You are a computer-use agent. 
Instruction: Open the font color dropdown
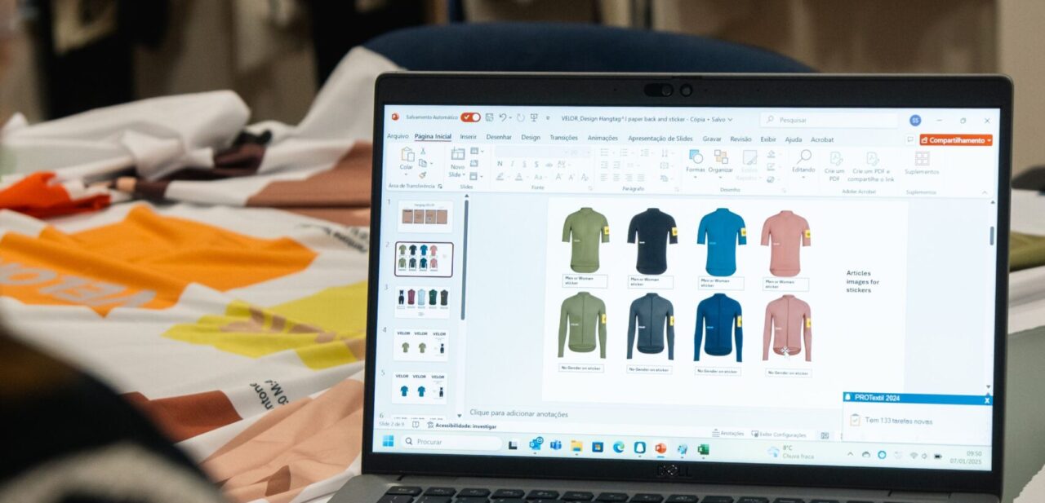pos(521,177)
